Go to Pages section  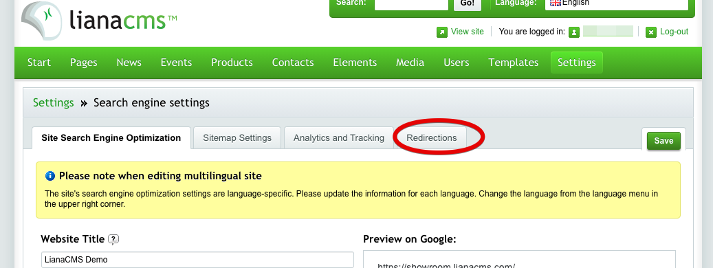84,63
